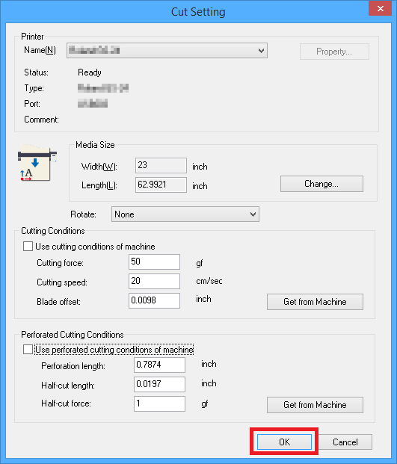Click the Perforation length field

[x=159, y=365]
